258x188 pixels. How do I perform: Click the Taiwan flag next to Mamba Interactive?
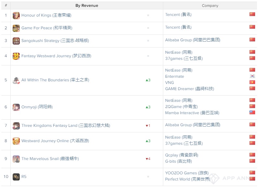click(x=252, y=113)
